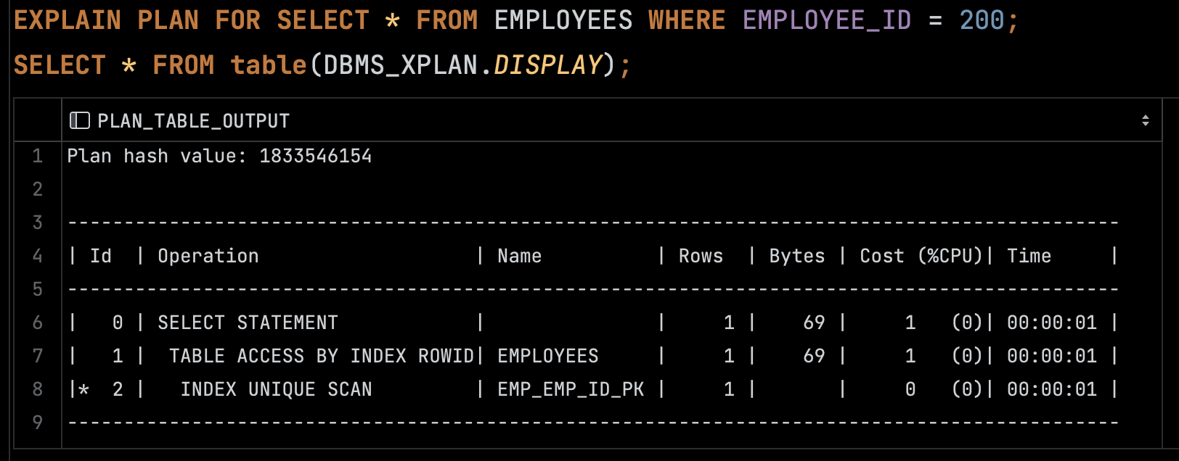
Task: Select result row number 7
Action: tap(38, 356)
